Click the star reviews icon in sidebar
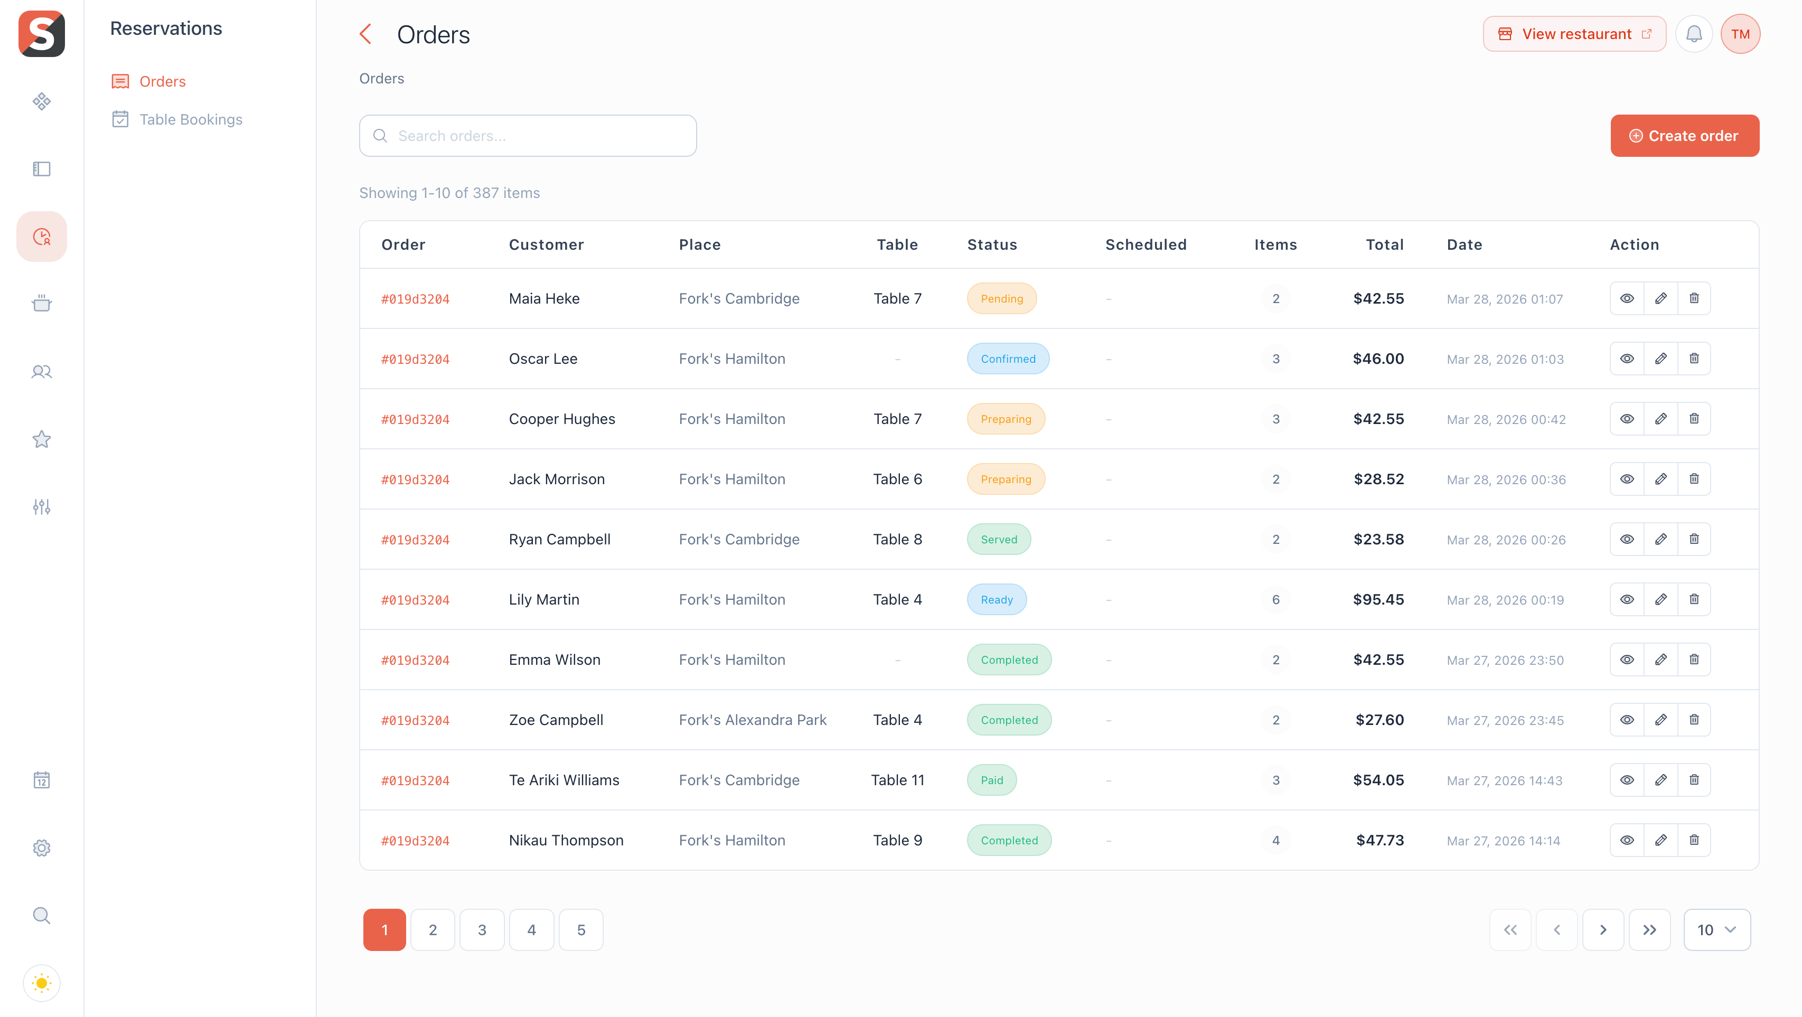The width and height of the screenshot is (1802, 1017). 41,439
